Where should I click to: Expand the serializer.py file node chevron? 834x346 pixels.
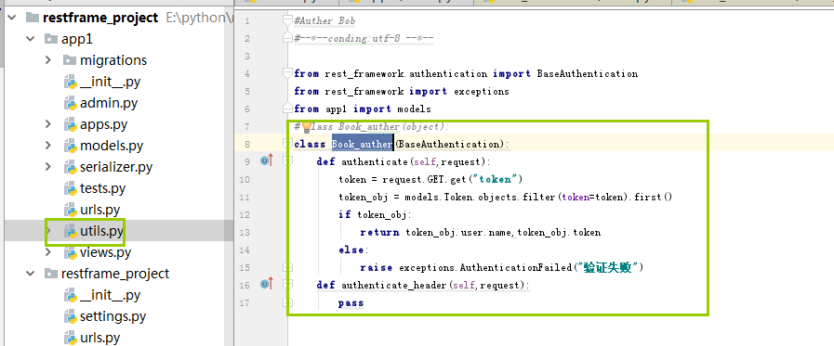[48, 167]
